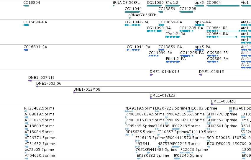Image resolution: width=251 pixels, height=160 pixels.
Task: Select the Efhc1.2-PA protein glyph
Action: point(173,62)
